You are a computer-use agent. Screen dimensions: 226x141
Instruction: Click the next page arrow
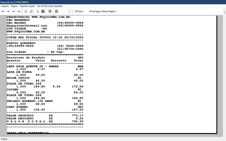[x=14, y=12]
